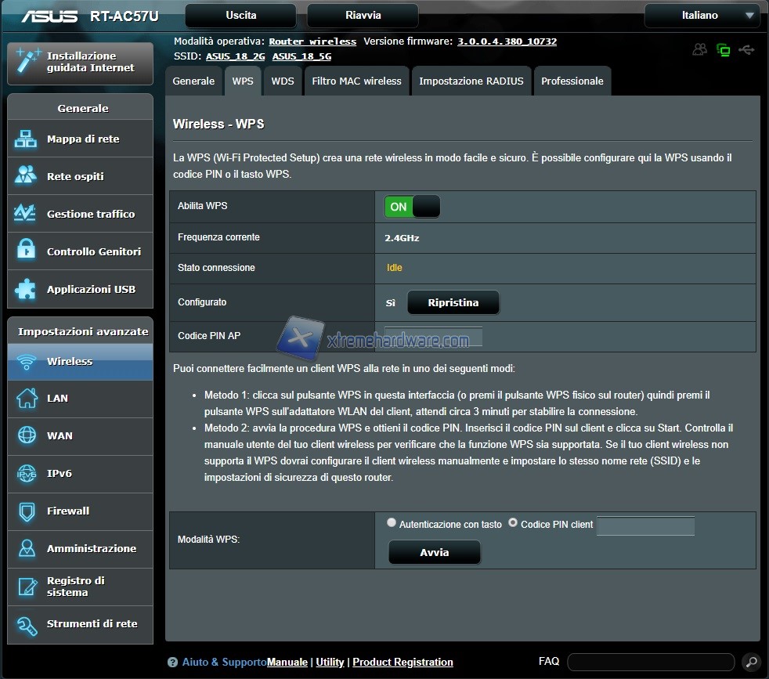The height and width of the screenshot is (679, 769).
Task: Click the USB status icon in header
Action: pyautogui.click(x=746, y=50)
